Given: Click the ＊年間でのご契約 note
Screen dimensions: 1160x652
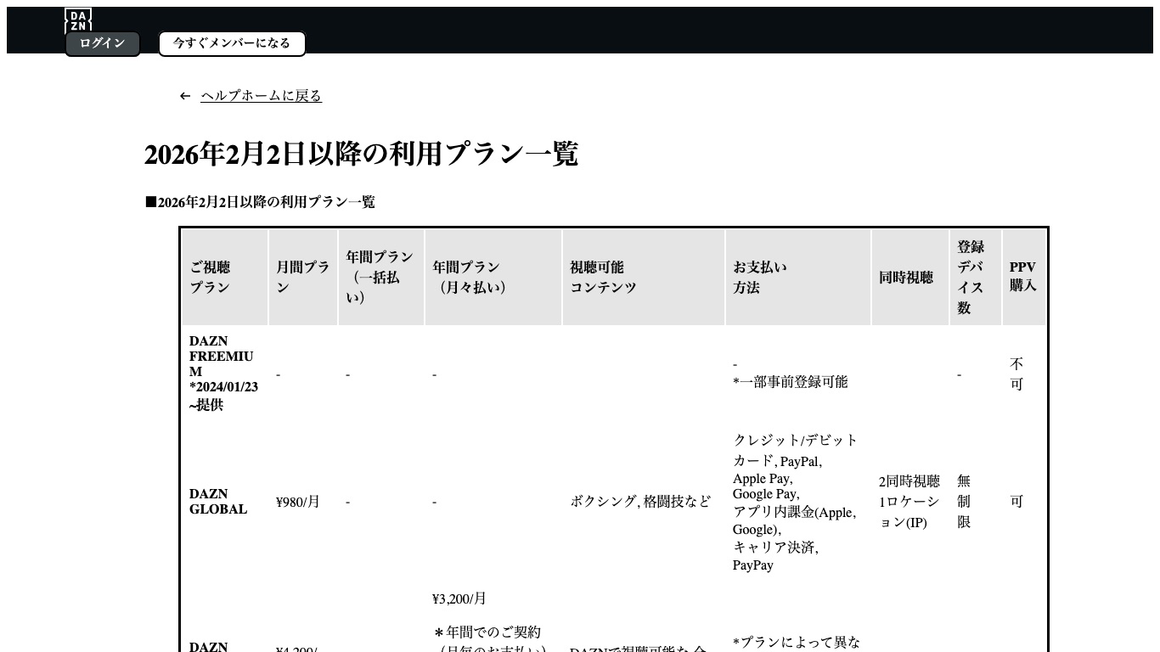Looking at the screenshot, I should pyautogui.click(x=487, y=632).
